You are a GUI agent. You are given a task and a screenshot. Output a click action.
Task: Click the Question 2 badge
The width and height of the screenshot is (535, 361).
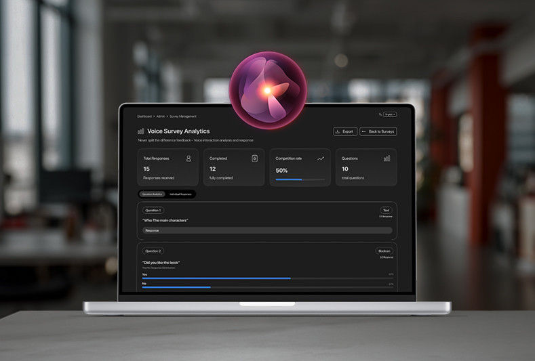(x=153, y=251)
